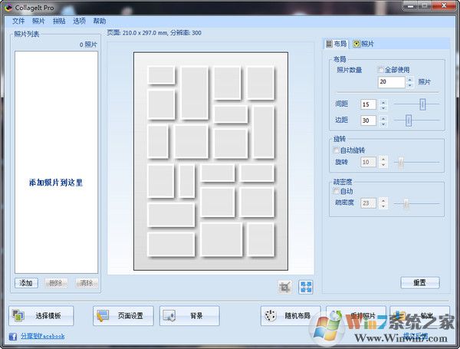The height and width of the screenshot is (349, 460).
Task: Increase 旋转 value with the up arrow
Action: (383, 159)
